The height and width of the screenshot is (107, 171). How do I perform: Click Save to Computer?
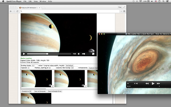tap(40, 91)
